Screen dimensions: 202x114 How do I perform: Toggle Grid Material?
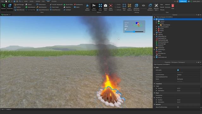pyautogui.click(x=129, y=7)
